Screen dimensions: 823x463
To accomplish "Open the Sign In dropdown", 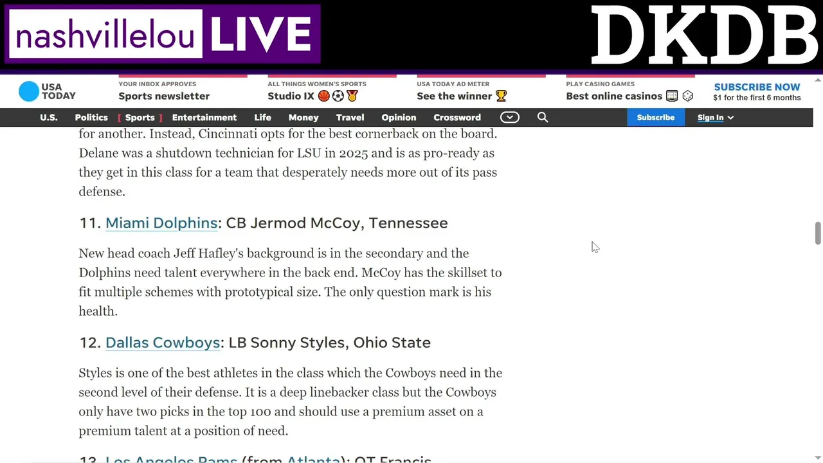I will [x=715, y=117].
